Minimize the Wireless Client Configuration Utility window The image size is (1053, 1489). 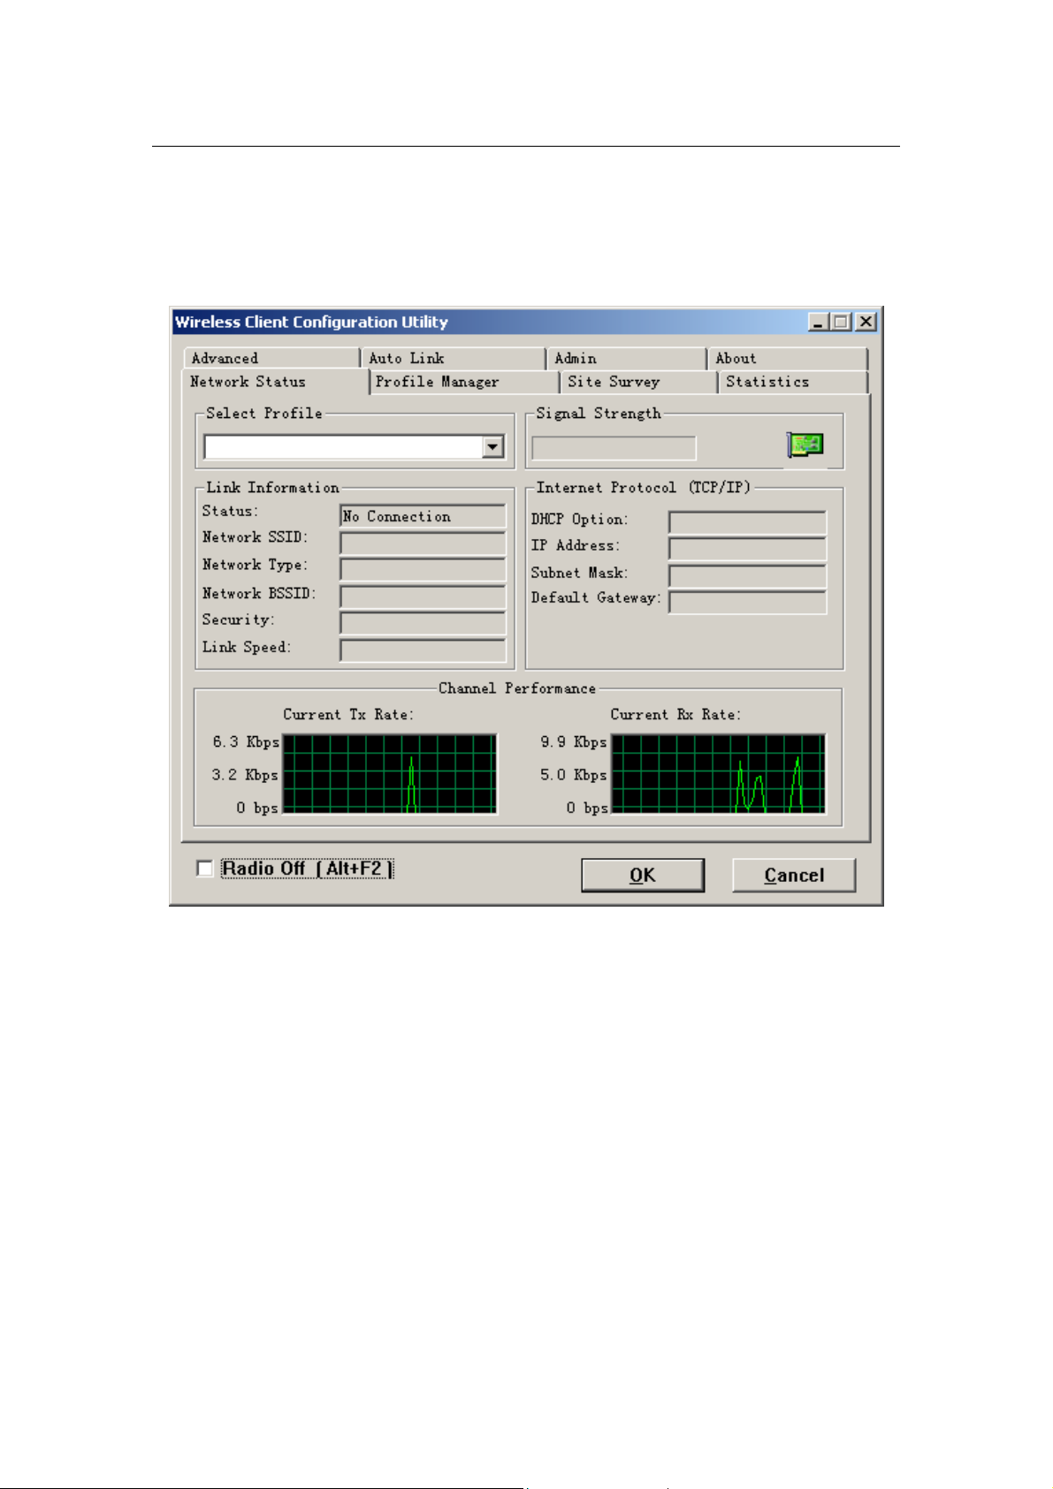tap(818, 322)
